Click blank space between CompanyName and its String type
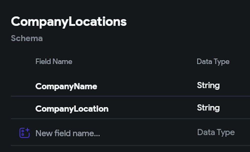Viewport: 250px width, 152px height. (x=147, y=86)
